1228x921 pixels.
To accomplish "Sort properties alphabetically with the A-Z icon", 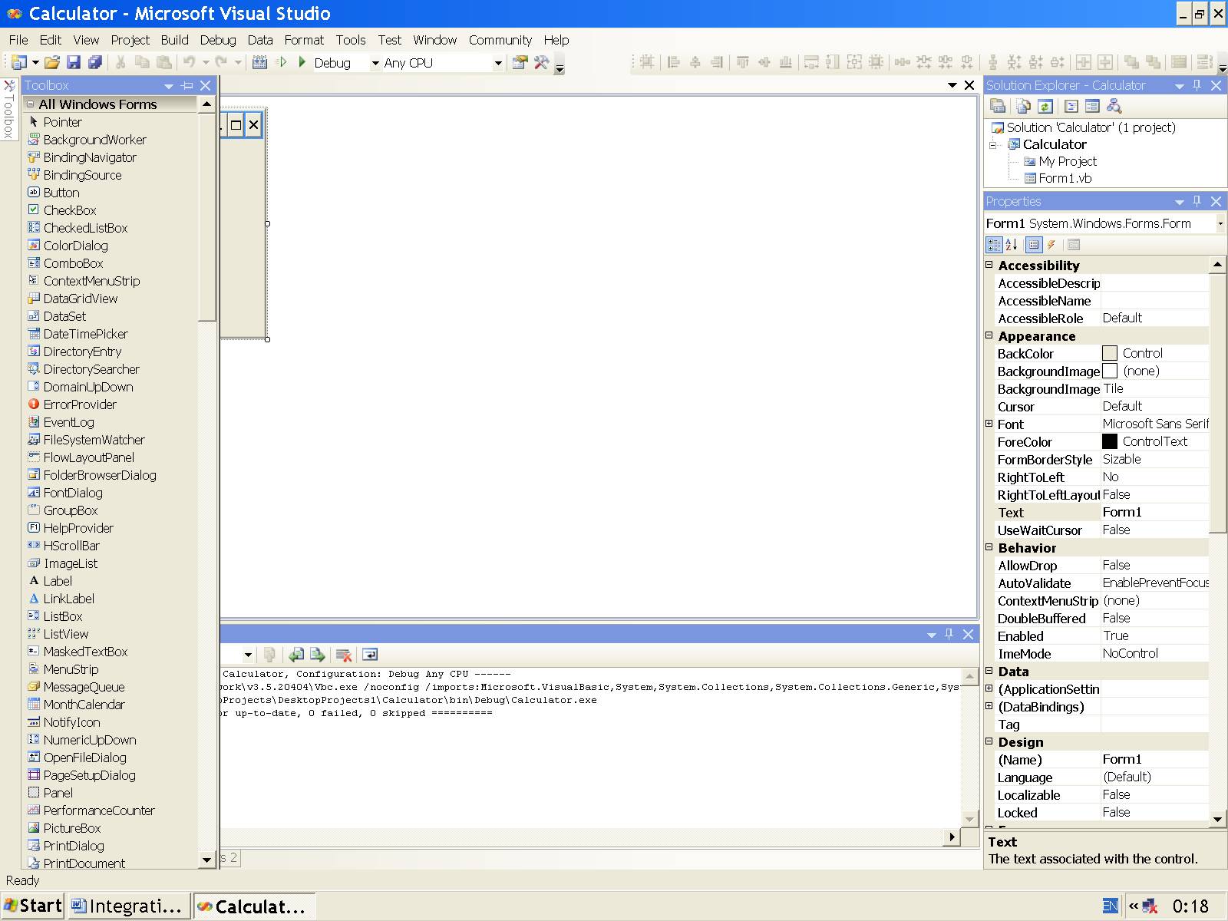I will pyautogui.click(x=1012, y=245).
